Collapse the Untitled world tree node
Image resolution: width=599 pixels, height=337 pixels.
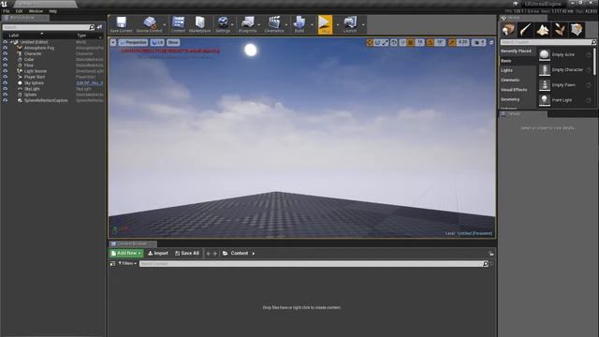(12, 42)
